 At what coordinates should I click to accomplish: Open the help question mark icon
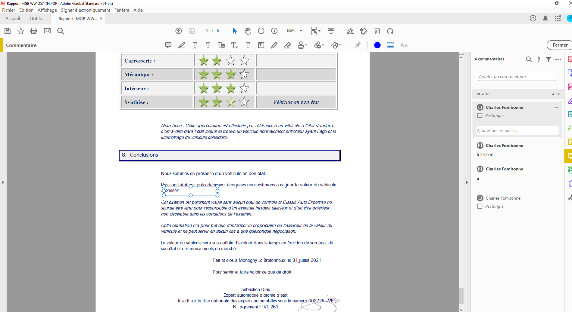[x=533, y=18]
